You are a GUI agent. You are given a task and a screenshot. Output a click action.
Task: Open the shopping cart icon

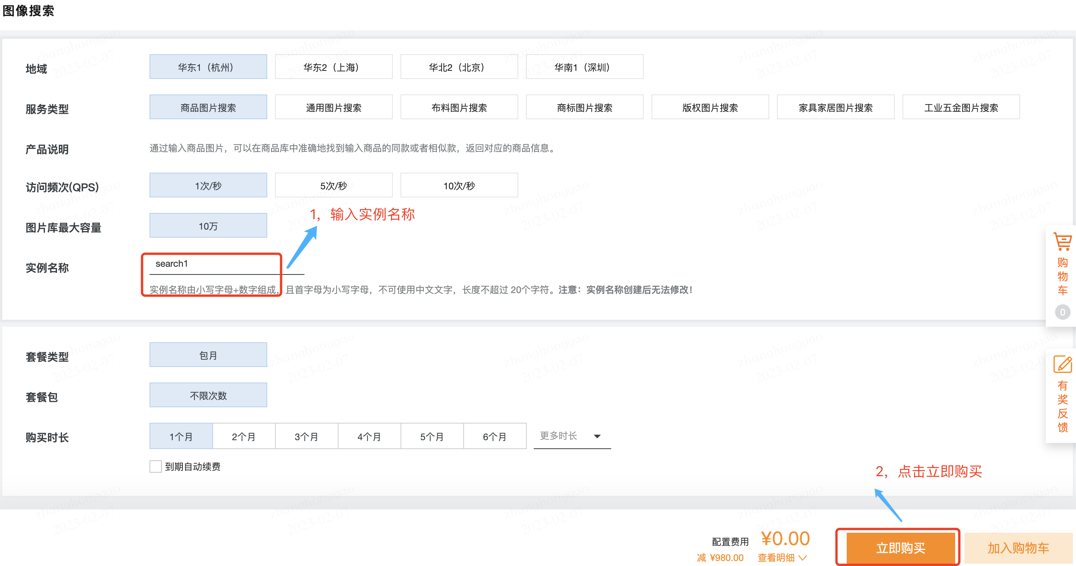coord(1062,242)
